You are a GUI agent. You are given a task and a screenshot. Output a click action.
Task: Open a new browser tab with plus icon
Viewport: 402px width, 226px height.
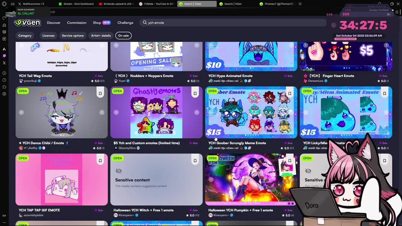(300, 4)
